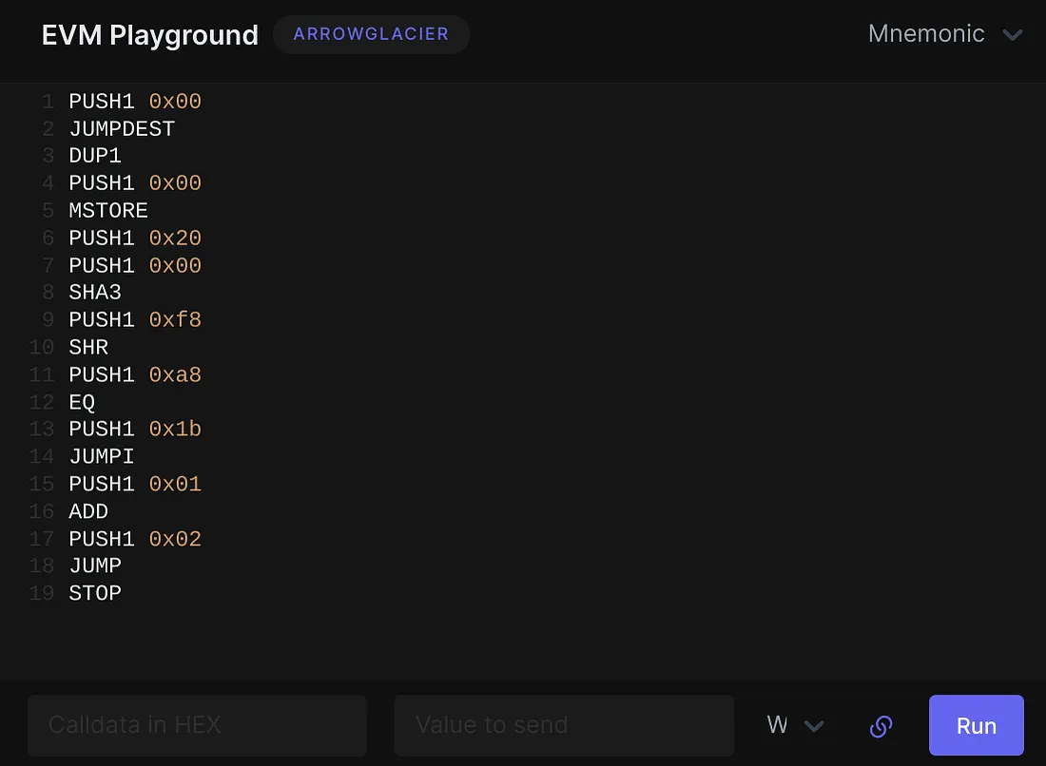Click the copy link icon
1046x766 pixels.
(x=881, y=726)
